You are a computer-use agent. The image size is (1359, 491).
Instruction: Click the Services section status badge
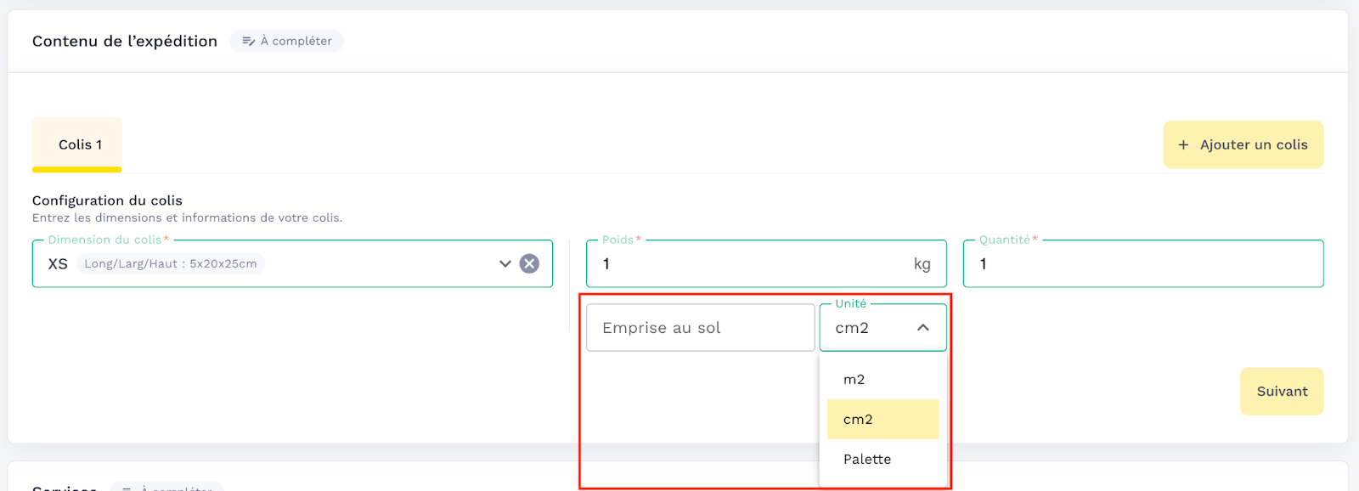(167, 487)
